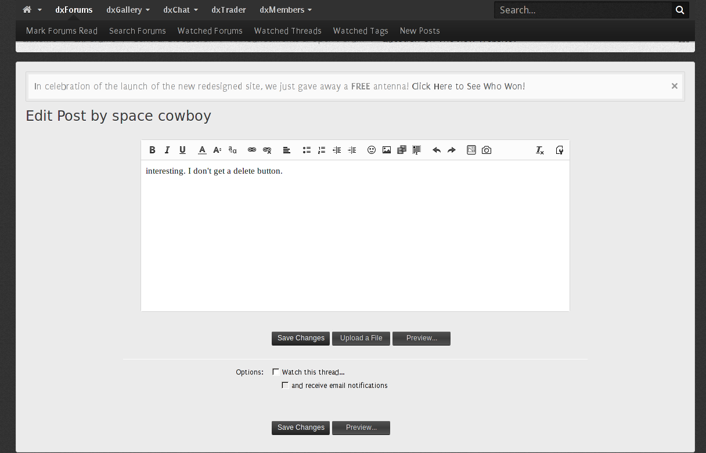Expand the dxMembers dropdown menu
Screen dimensions: 706x453
click(286, 10)
